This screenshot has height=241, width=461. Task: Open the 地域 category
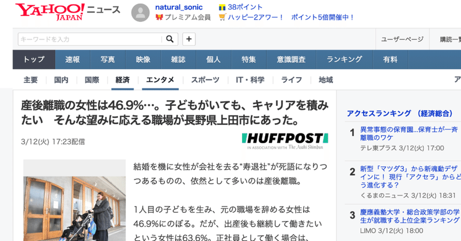[x=326, y=80]
